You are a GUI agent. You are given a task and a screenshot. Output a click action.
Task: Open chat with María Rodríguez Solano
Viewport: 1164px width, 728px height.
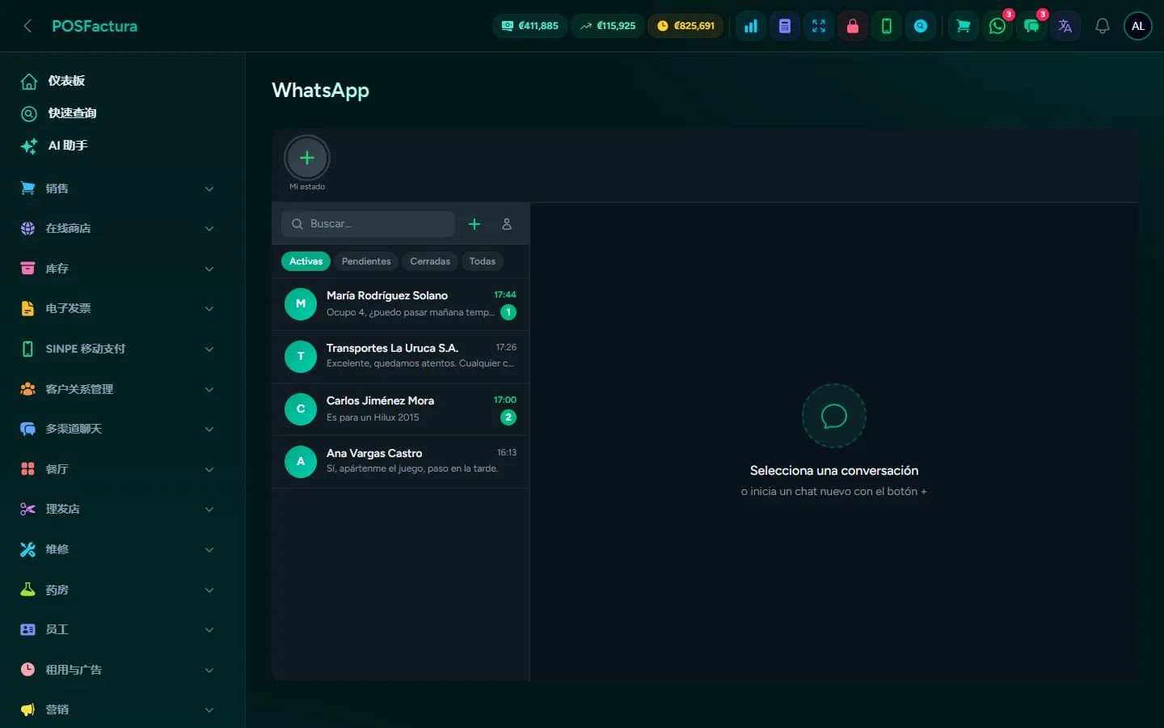click(x=401, y=304)
